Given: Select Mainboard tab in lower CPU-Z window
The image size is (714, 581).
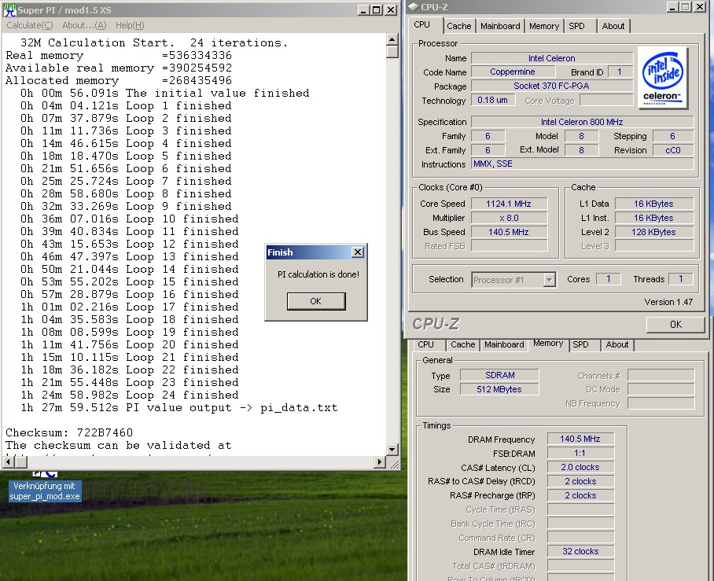Looking at the screenshot, I should 504,344.
